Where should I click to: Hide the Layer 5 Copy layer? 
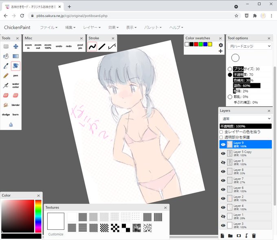point(223,153)
